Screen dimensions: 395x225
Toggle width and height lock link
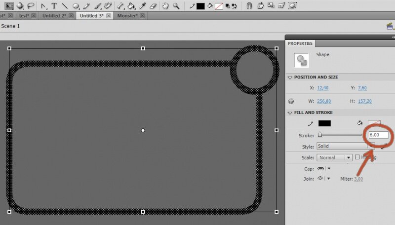coord(291,101)
